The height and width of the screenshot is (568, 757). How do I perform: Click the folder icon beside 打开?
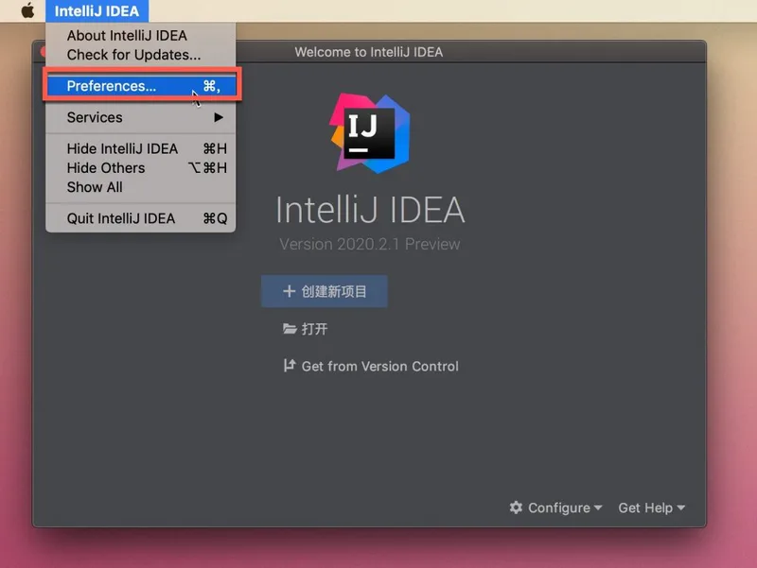tap(290, 329)
